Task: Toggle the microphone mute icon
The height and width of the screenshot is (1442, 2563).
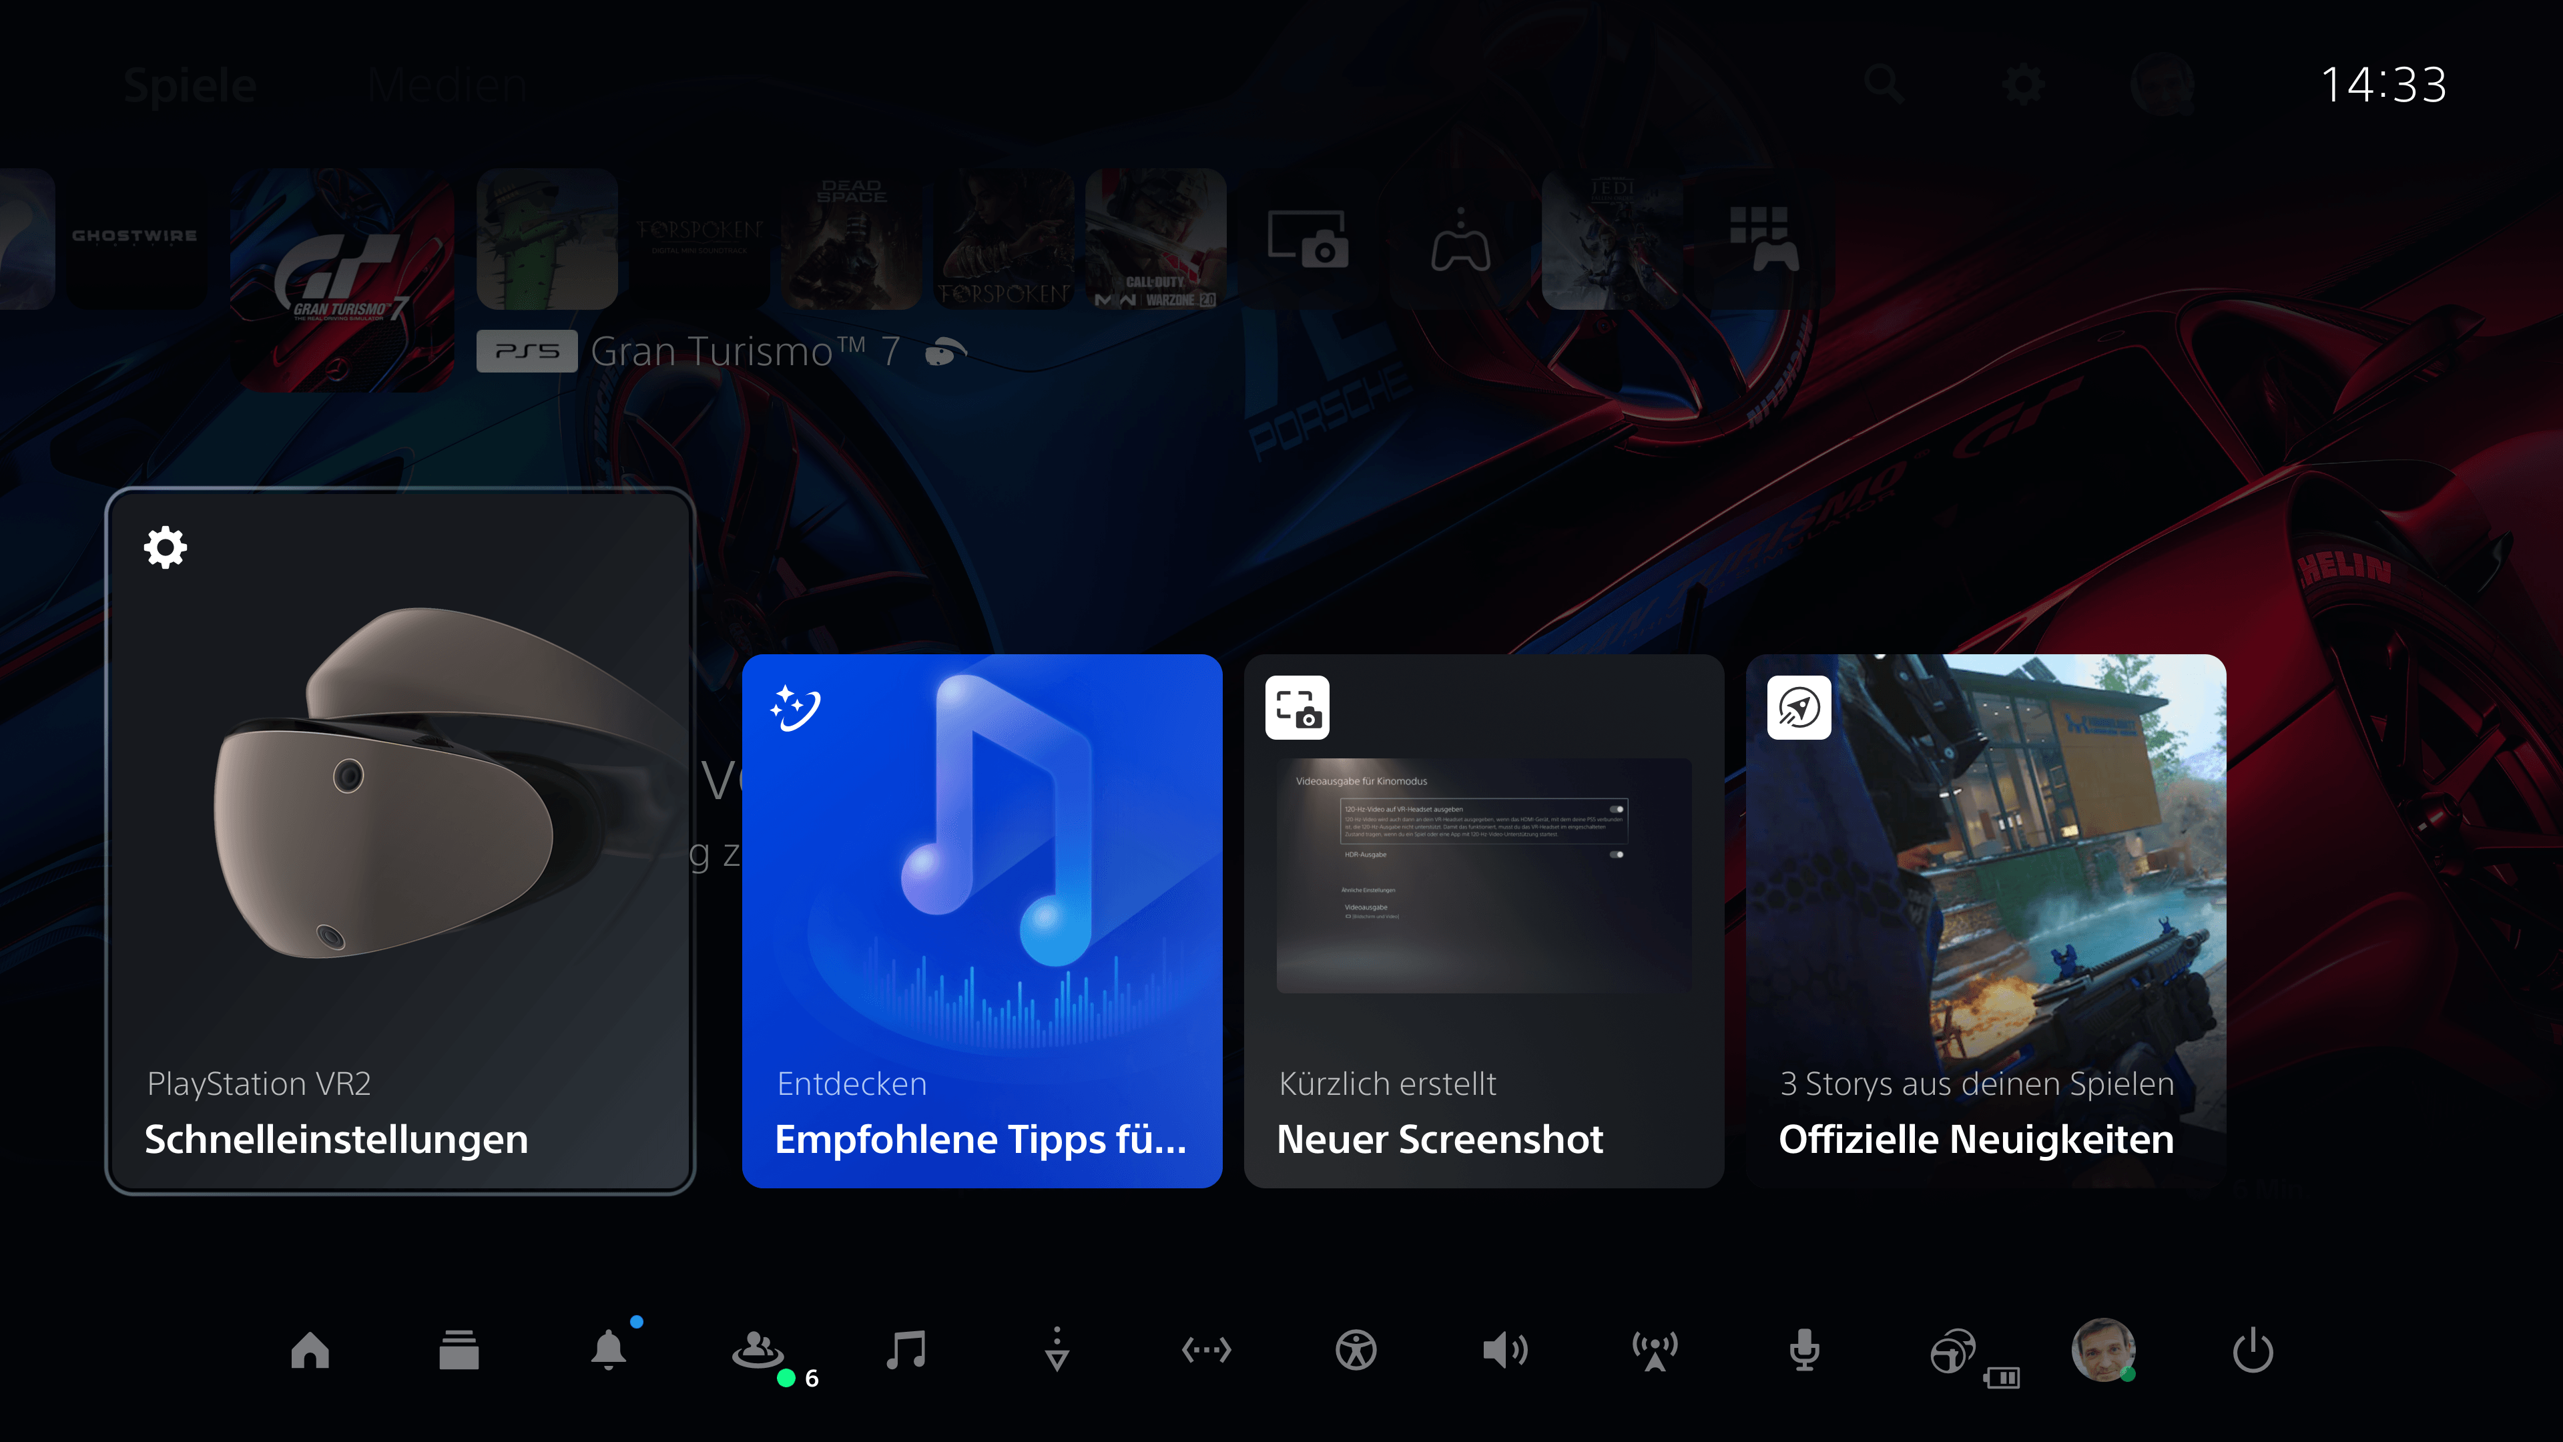Action: [x=1804, y=1351]
